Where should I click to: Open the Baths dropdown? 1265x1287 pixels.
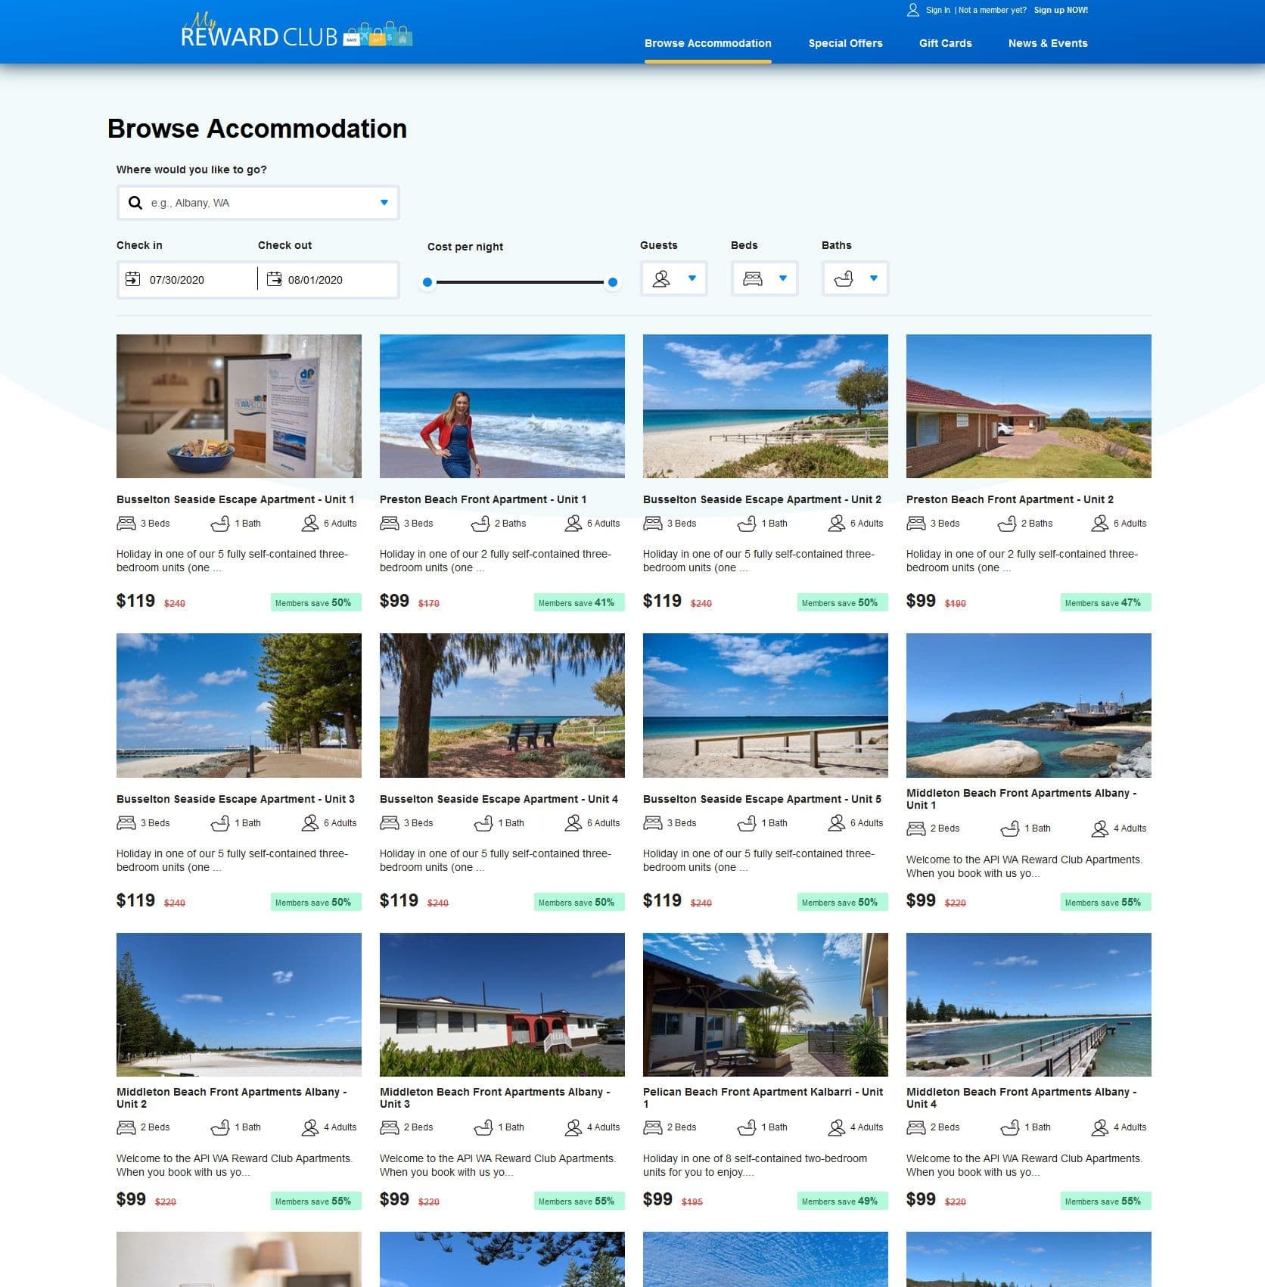tap(856, 278)
